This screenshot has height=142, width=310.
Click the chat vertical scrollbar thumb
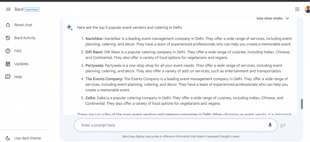(302, 104)
